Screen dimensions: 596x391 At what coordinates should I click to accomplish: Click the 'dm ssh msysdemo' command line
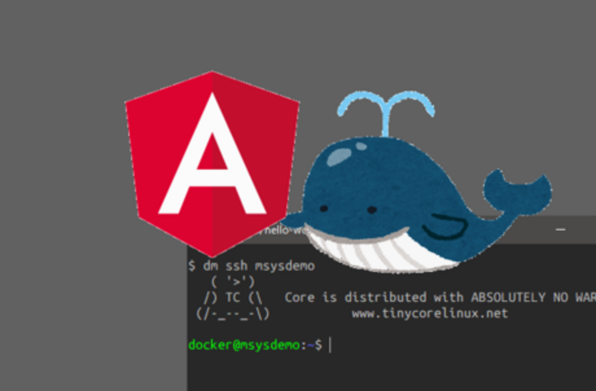pos(252,266)
